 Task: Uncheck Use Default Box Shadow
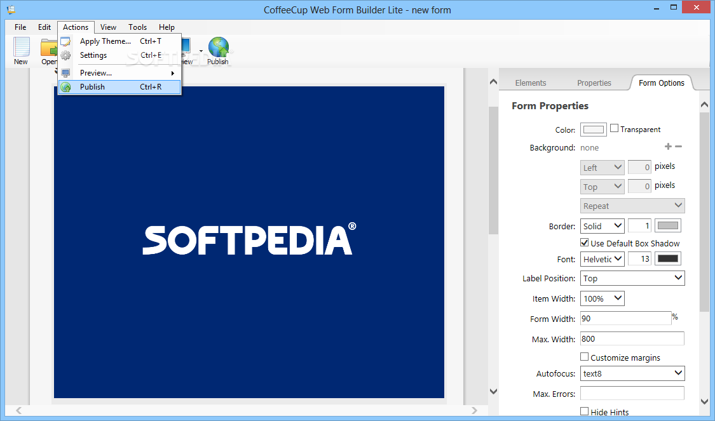tap(585, 243)
